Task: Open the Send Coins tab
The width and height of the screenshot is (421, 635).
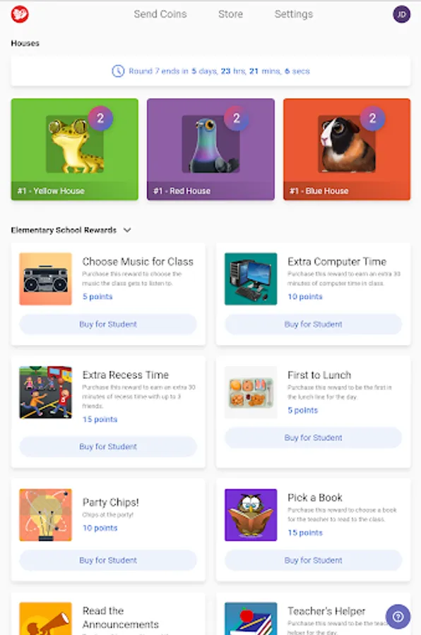Action: click(160, 14)
